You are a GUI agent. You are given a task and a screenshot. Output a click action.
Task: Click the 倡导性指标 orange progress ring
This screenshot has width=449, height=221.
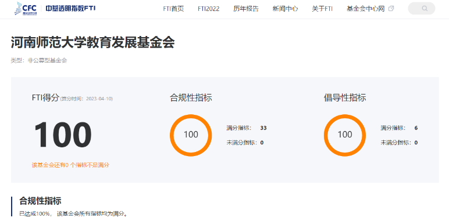(x=345, y=135)
